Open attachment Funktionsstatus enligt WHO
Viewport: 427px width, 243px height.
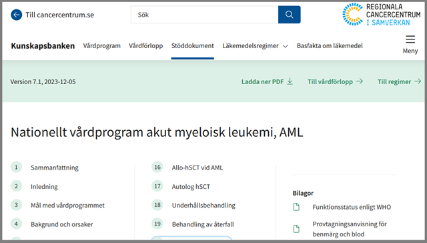352,207
